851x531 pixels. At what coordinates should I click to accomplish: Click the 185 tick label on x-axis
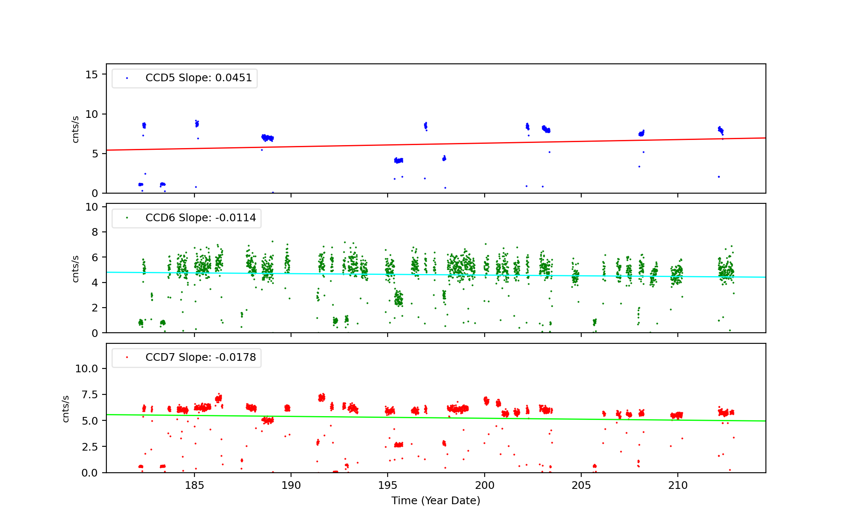point(194,485)
